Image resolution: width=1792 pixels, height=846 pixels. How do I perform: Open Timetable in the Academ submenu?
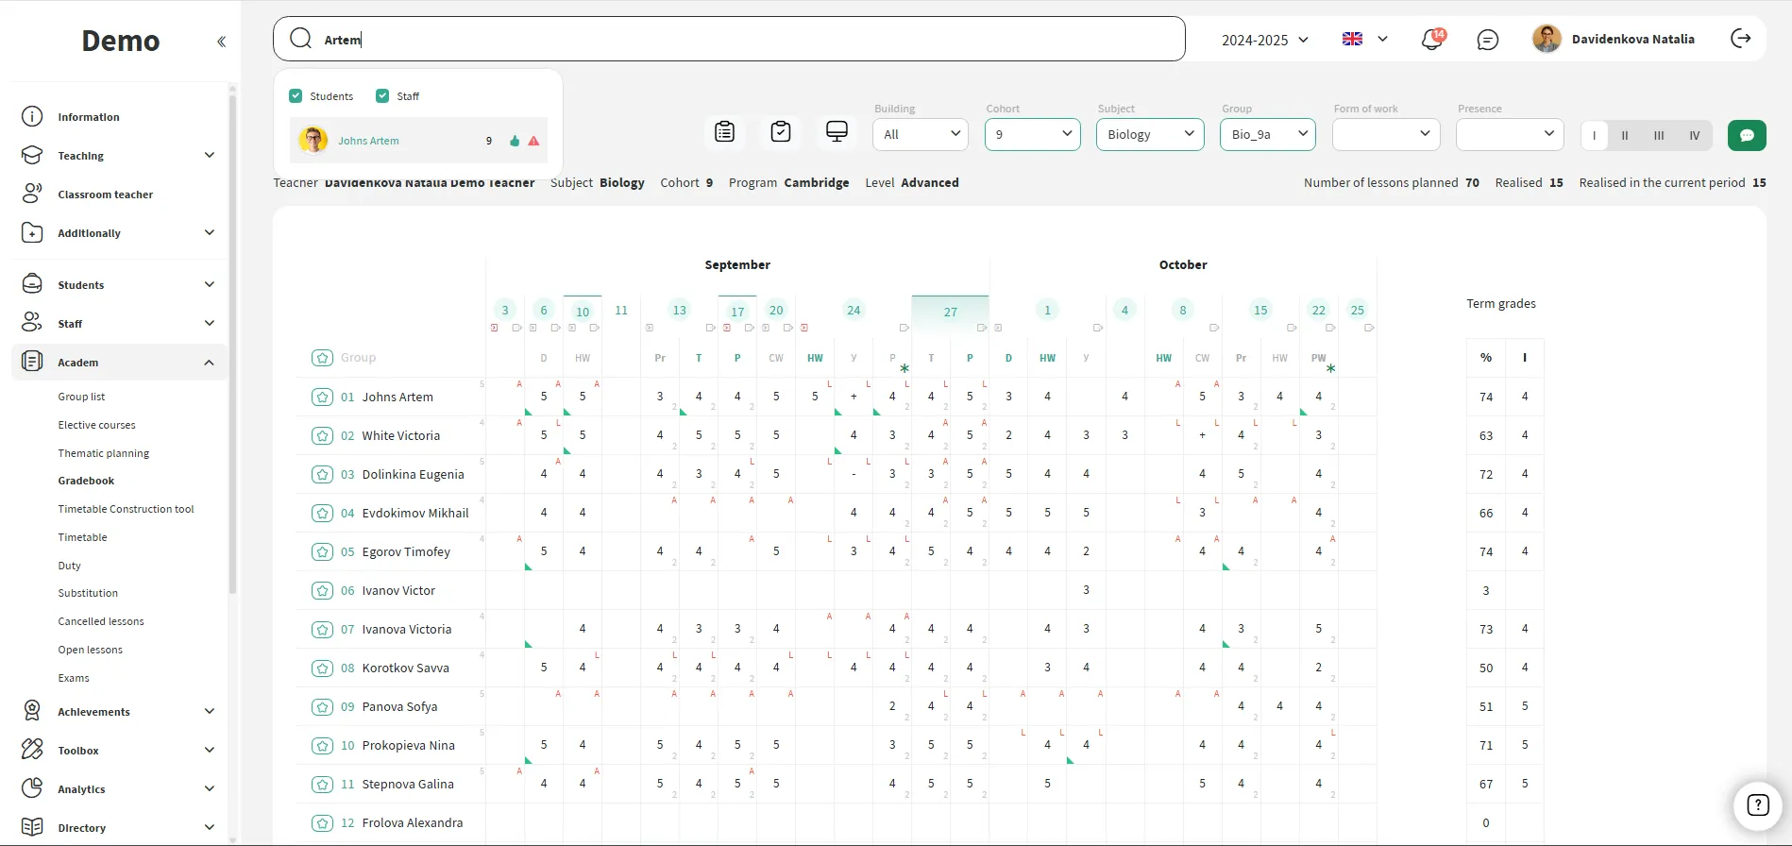point(83,537)
